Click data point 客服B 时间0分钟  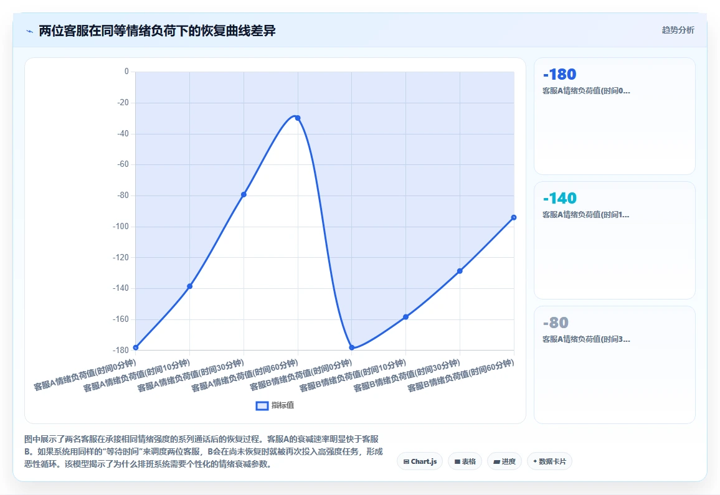pos(352,347)
